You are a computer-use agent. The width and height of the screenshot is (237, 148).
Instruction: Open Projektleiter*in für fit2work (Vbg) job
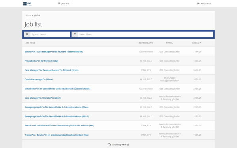pyautogui.click(x=41, y=61)
